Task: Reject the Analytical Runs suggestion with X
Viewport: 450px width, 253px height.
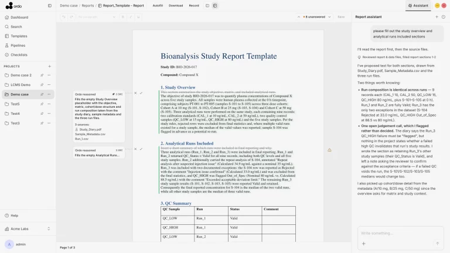Action: [135, 149]
